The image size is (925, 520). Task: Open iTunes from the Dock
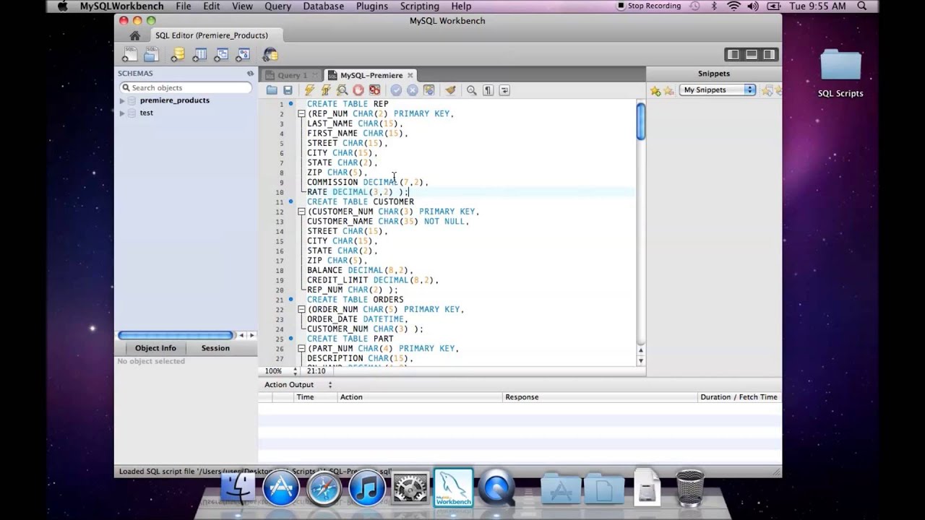(x=366, y=488)
